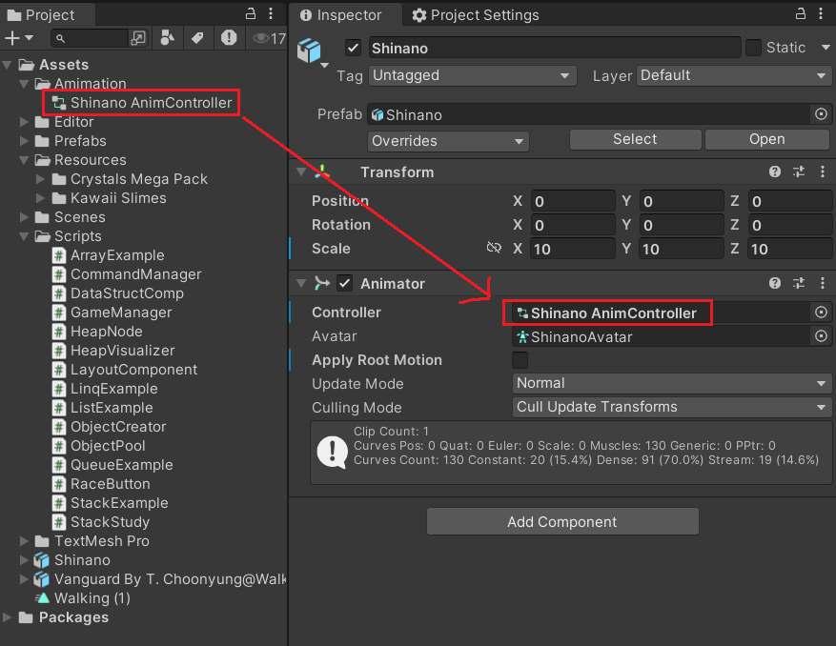Open the Overrides dropdown
Screen dimensions: 836x646
click(448, 141)
